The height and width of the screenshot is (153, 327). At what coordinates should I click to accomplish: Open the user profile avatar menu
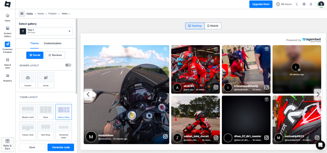pos(321,4)
